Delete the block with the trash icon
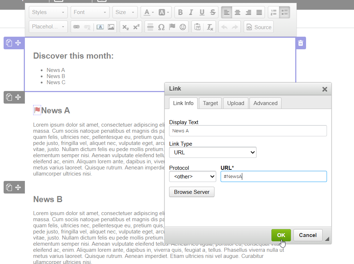354x264 pixels. coord(301,43)
